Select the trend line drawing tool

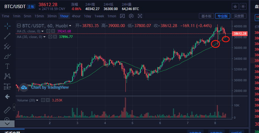tap(7, 36)
